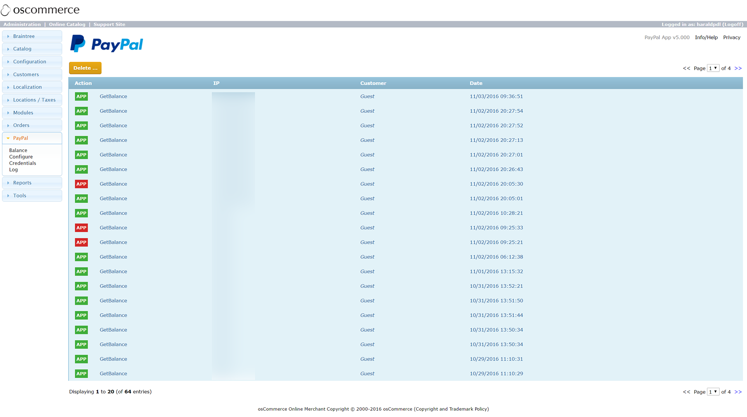Click the green APP badge dated 11/03/2016 09:36:51

point(81,96)
